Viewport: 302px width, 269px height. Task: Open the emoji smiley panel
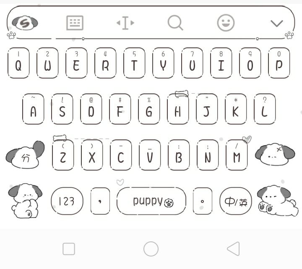pyautogui.click(x=226, y=23)
